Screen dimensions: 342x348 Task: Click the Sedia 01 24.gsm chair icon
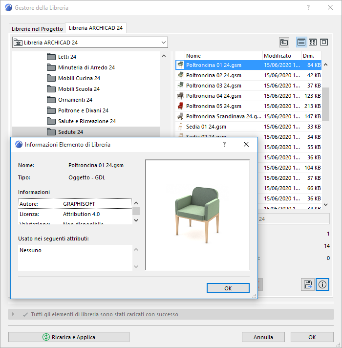tap(181, 127)
